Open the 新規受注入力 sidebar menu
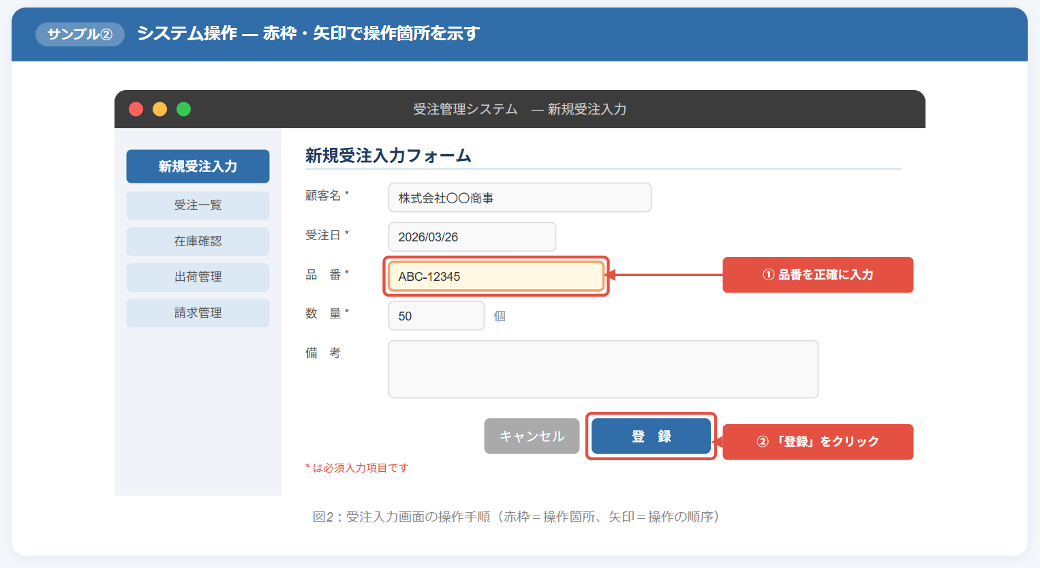1040x568 pixels. pyautogui.click(x=198, y=166)
